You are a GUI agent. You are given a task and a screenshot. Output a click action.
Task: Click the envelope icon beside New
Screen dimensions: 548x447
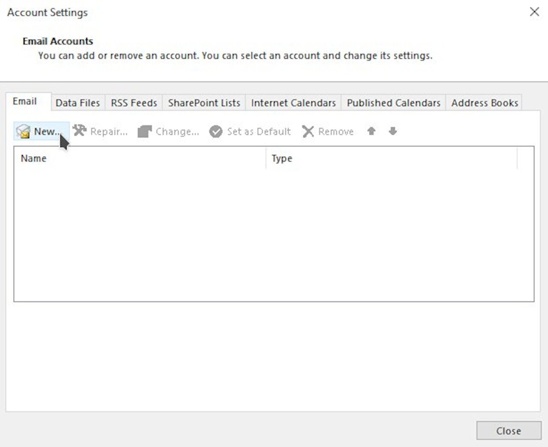point(22,131)
